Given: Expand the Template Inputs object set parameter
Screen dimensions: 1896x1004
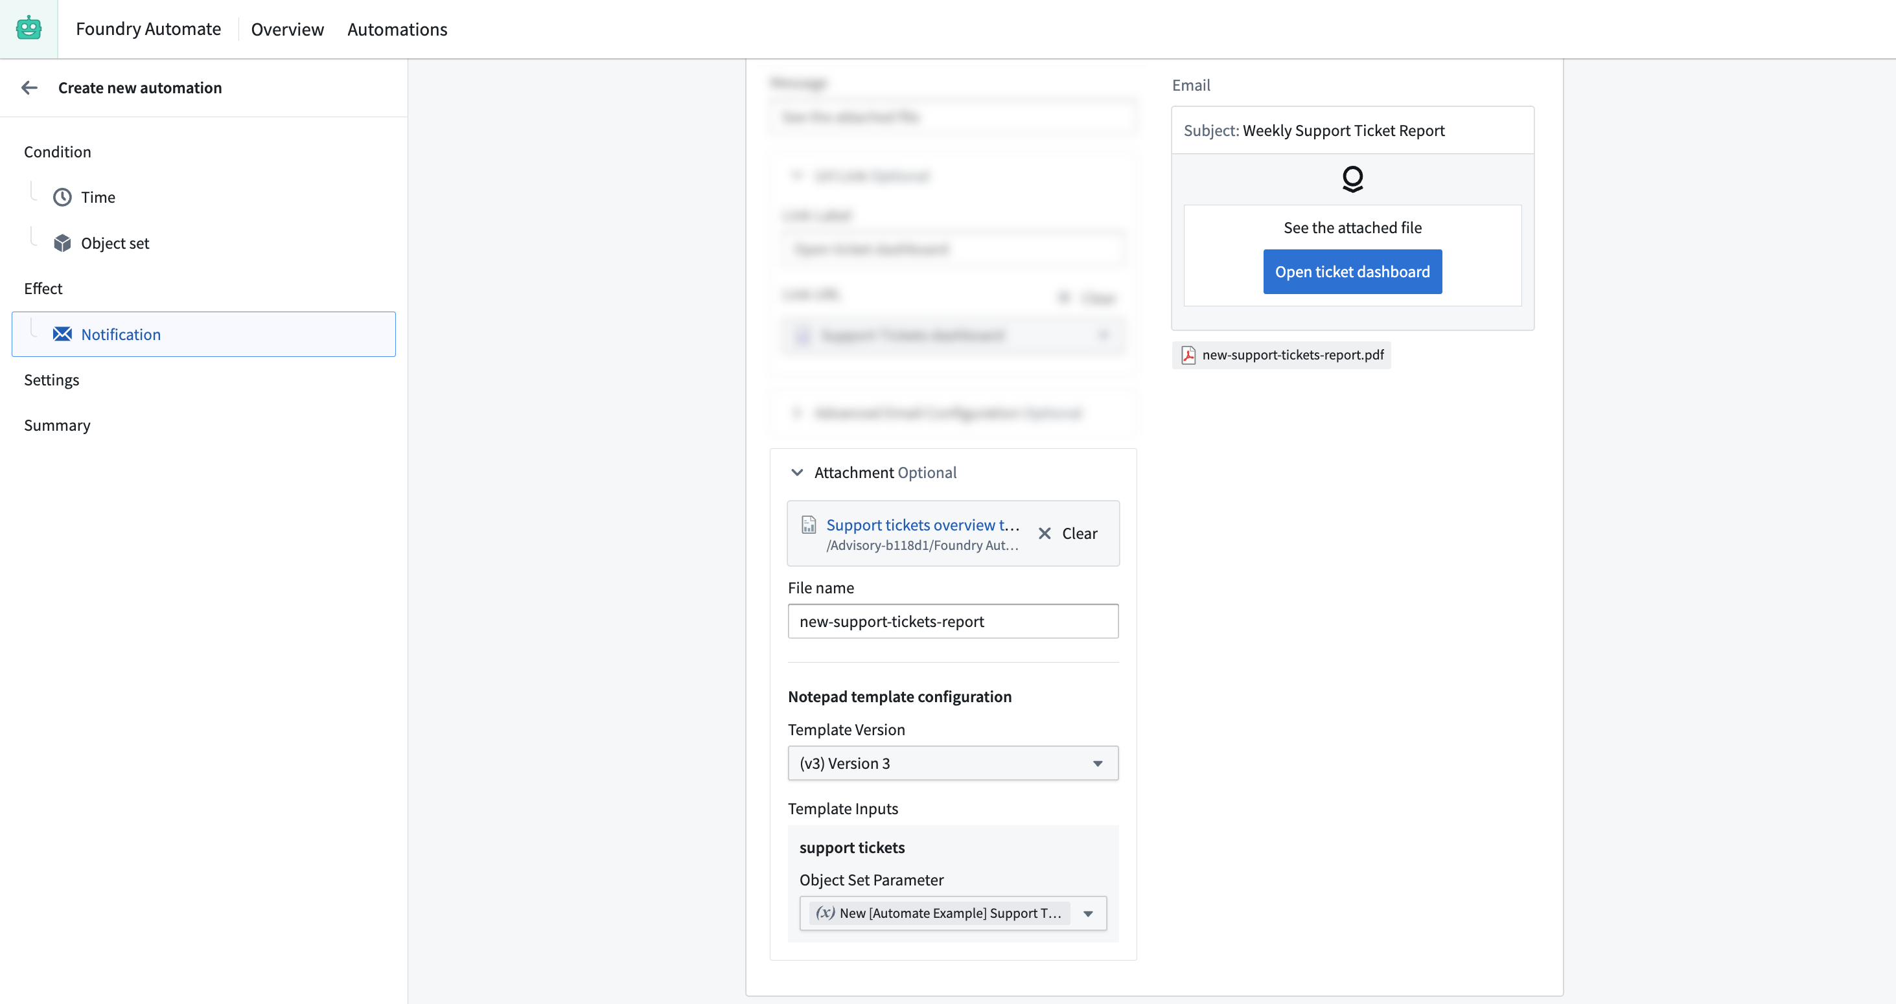Looking at the screenshot, I should tap(1089, 913).
